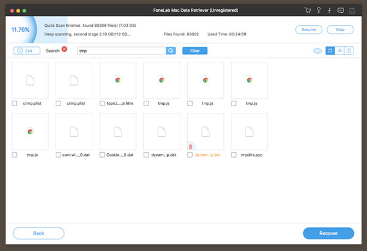Viewport: 367px width, 251px height.
Task: Click the Stop scan button
Action: 340,29
